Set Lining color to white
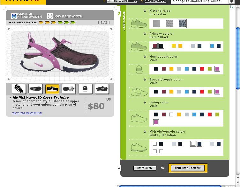 click(x=171, y=114)
